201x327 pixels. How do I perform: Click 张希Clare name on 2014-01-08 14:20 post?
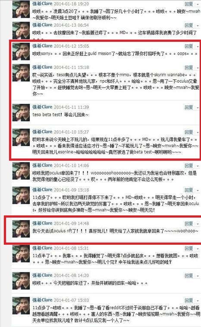[42, 275]
